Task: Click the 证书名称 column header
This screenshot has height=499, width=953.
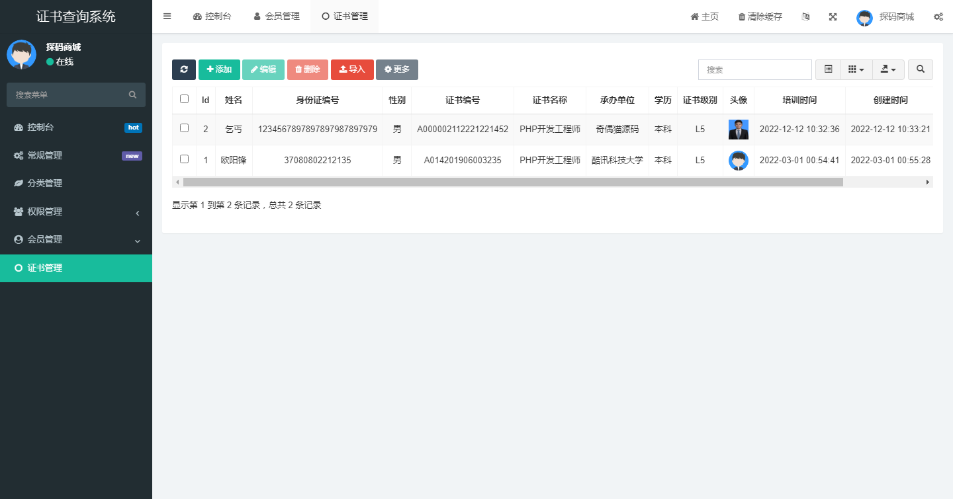Action: pos(550,100)
